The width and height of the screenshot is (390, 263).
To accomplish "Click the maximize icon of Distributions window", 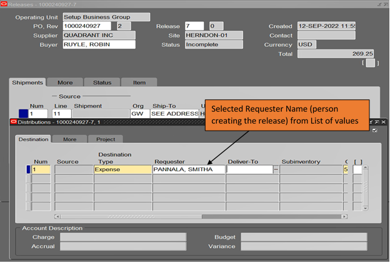I will point(377,122).
